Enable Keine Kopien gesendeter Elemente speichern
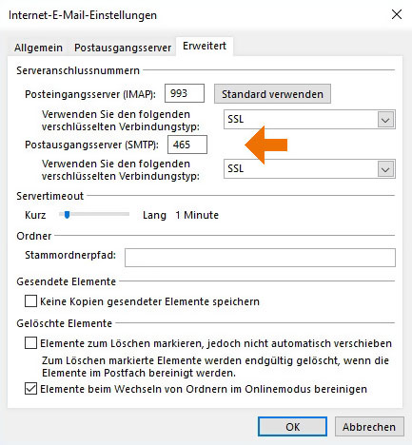The height and width of the screenshot is (445, 412). click(x=30, y=301)
